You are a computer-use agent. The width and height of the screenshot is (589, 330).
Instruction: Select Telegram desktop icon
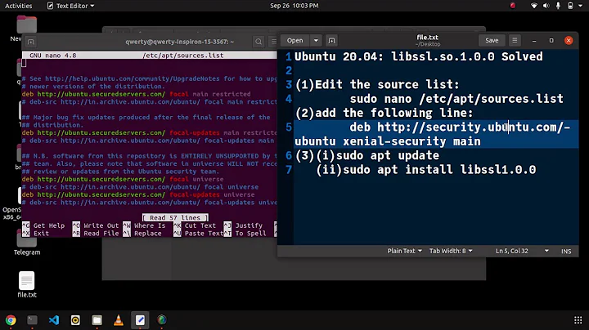27,243
